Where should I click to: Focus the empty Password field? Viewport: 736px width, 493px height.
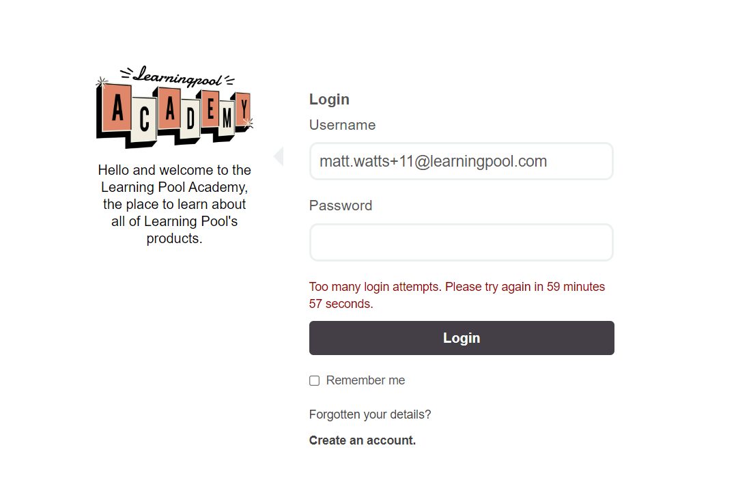(462, 242)
